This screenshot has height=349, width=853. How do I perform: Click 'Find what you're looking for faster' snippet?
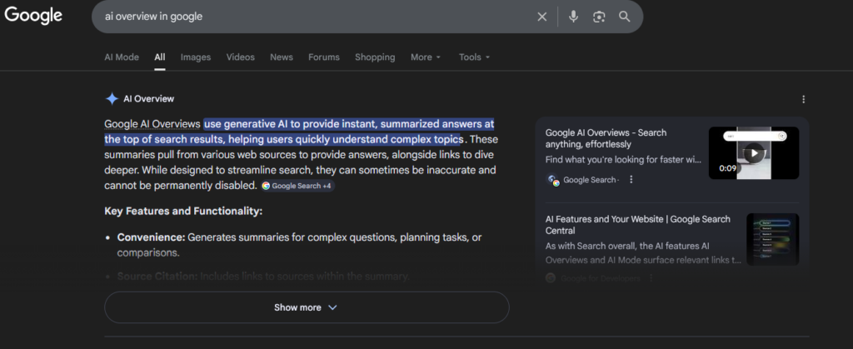pos(623,160)
